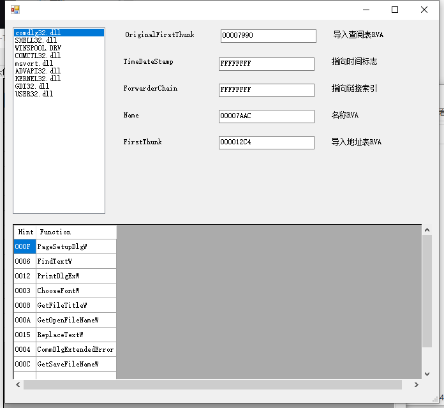Click the Function column header
Viewport: 444px width, 408px height.
(76, 232)
